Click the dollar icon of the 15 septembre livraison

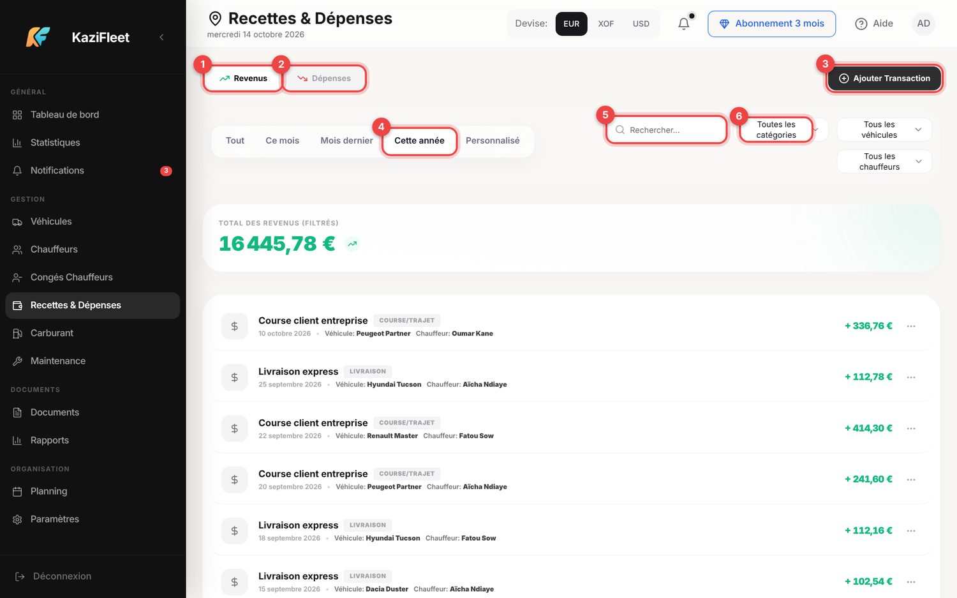click(234, 582)
